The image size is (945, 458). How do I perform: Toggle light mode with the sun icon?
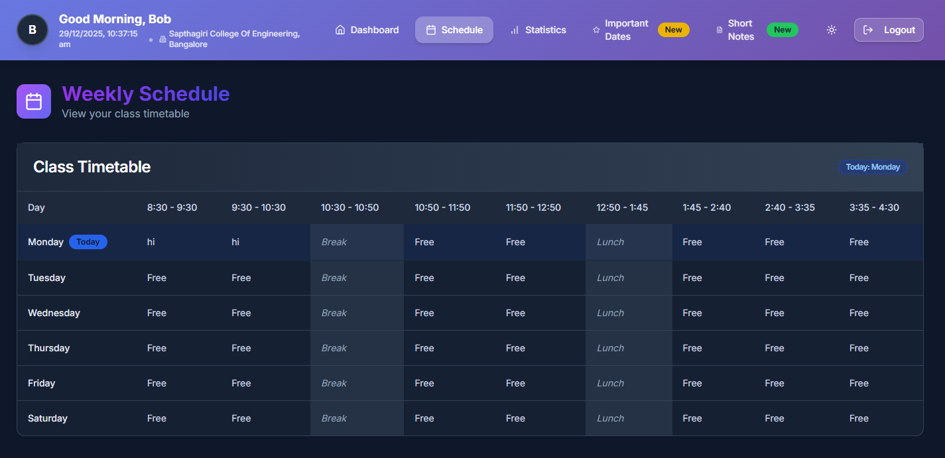point(831,29)
